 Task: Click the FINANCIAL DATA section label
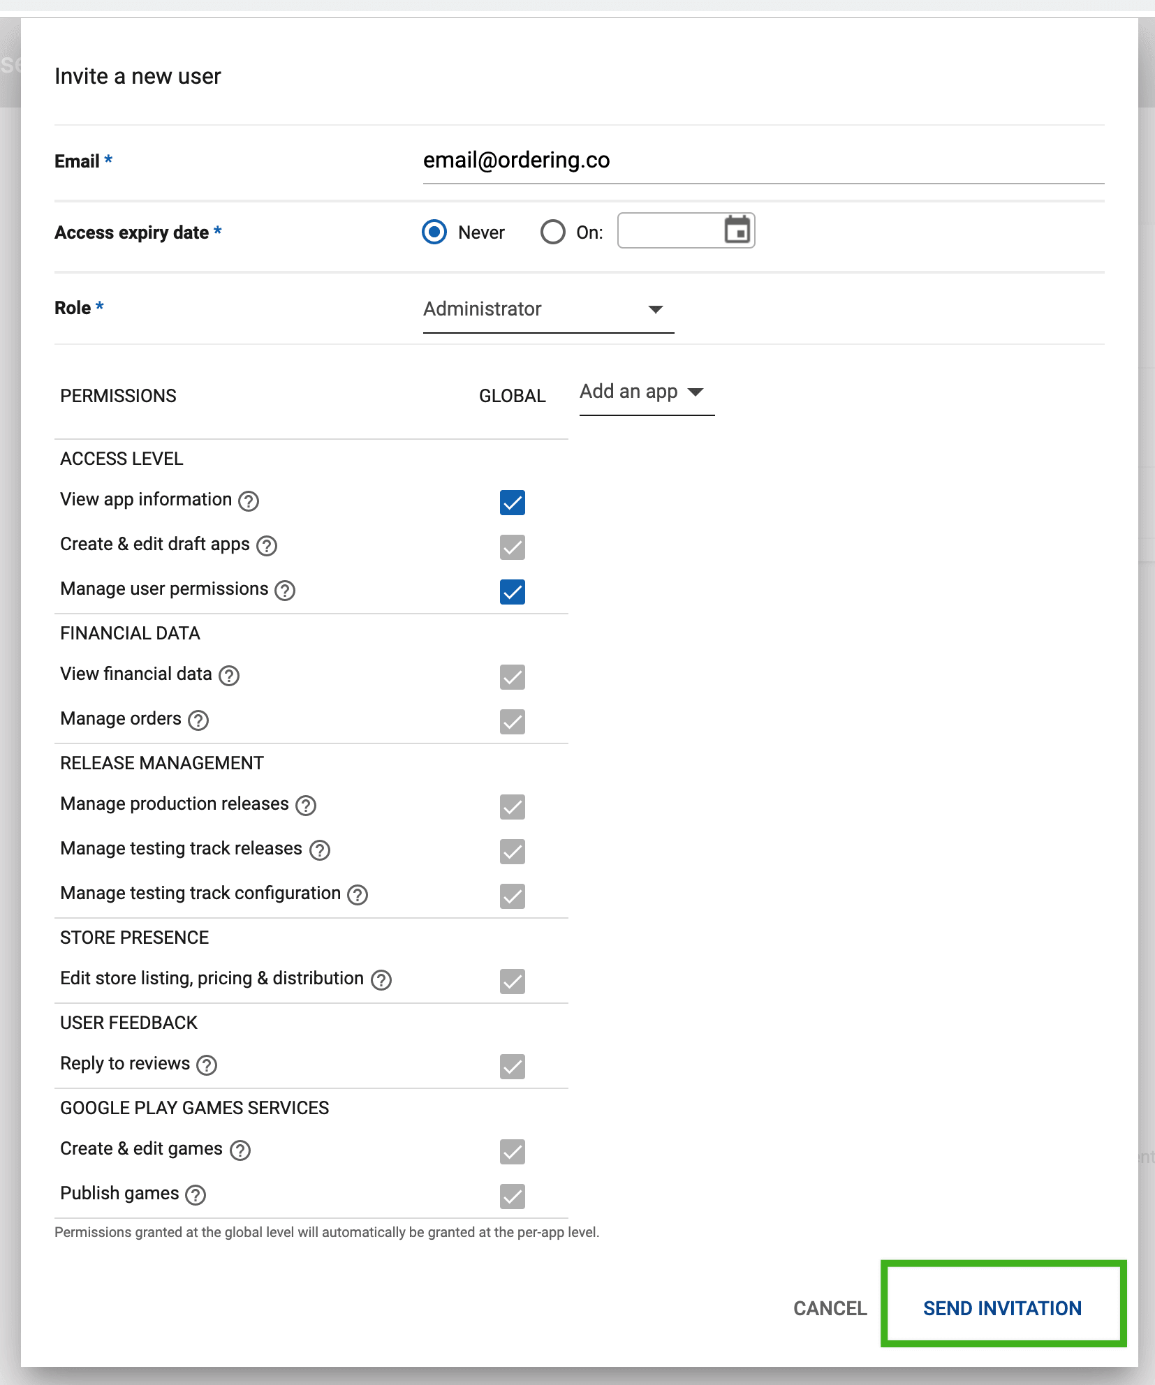point(130,633)
